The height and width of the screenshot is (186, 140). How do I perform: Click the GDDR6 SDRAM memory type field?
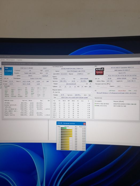[121, 78]
